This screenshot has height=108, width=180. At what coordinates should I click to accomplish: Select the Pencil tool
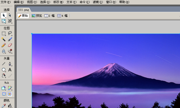click(x=4, y=45)
